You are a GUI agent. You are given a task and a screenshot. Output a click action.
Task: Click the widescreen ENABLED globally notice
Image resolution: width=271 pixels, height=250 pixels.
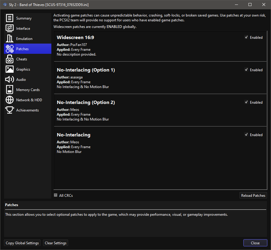pyautogui.click(x=95, y=27)
